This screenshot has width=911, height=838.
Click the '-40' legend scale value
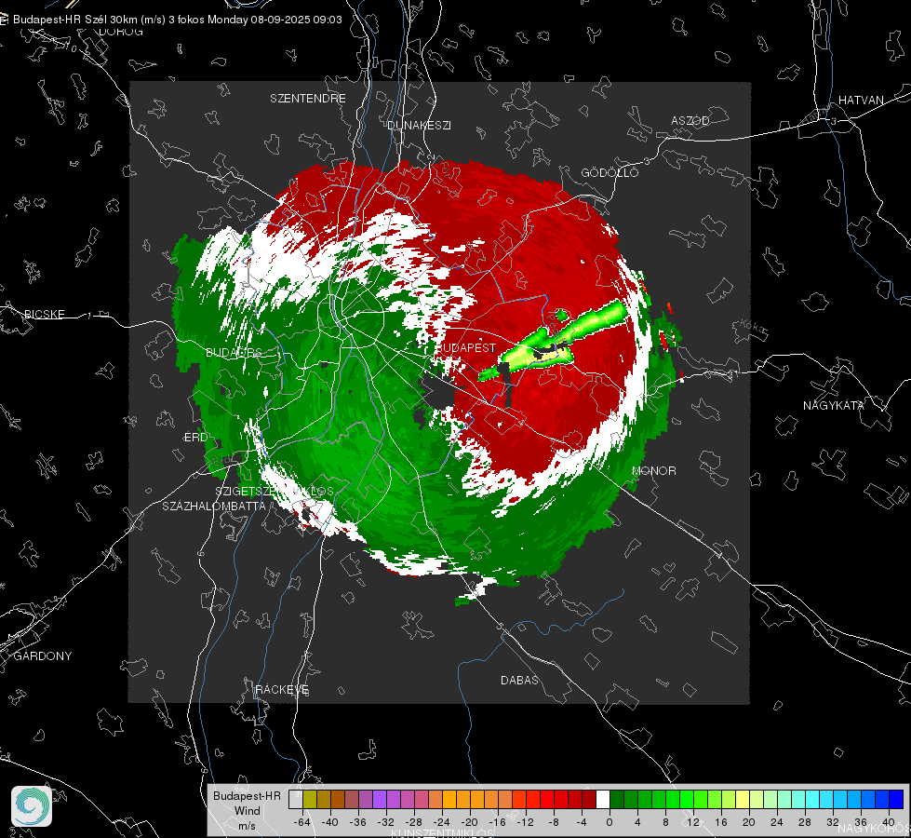(x=330, y=822)
